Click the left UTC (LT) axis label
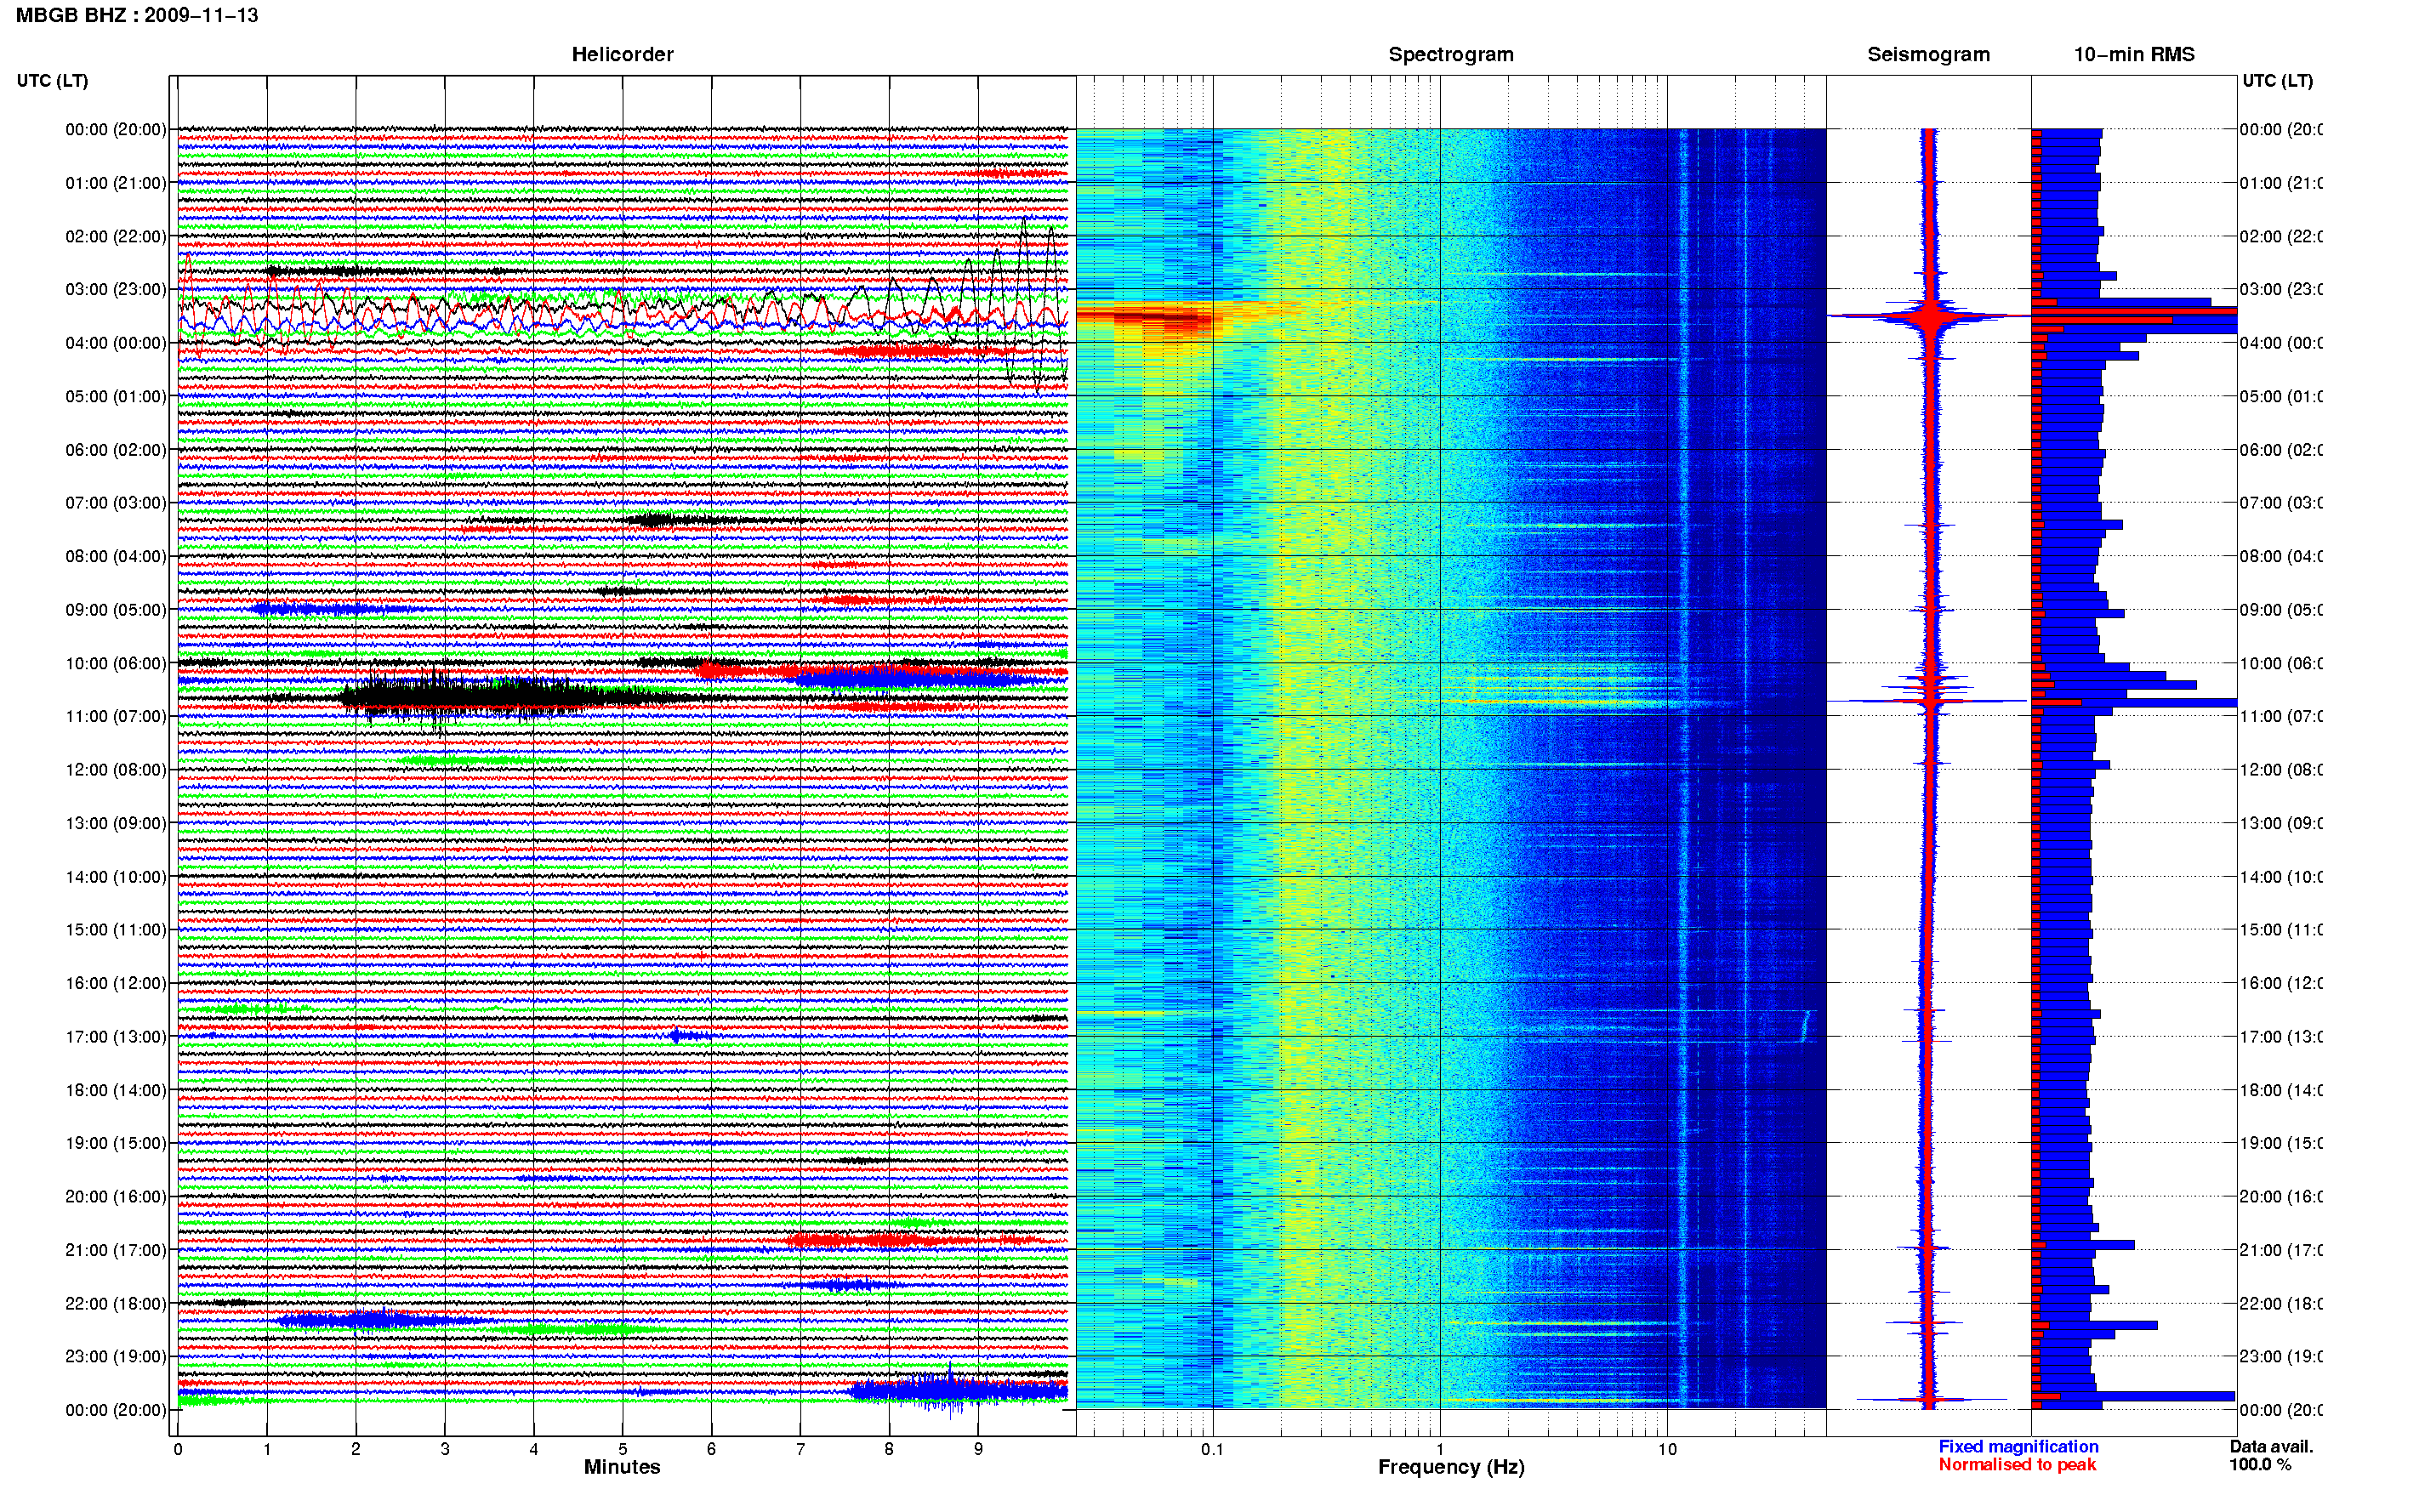 pos(52,80)
